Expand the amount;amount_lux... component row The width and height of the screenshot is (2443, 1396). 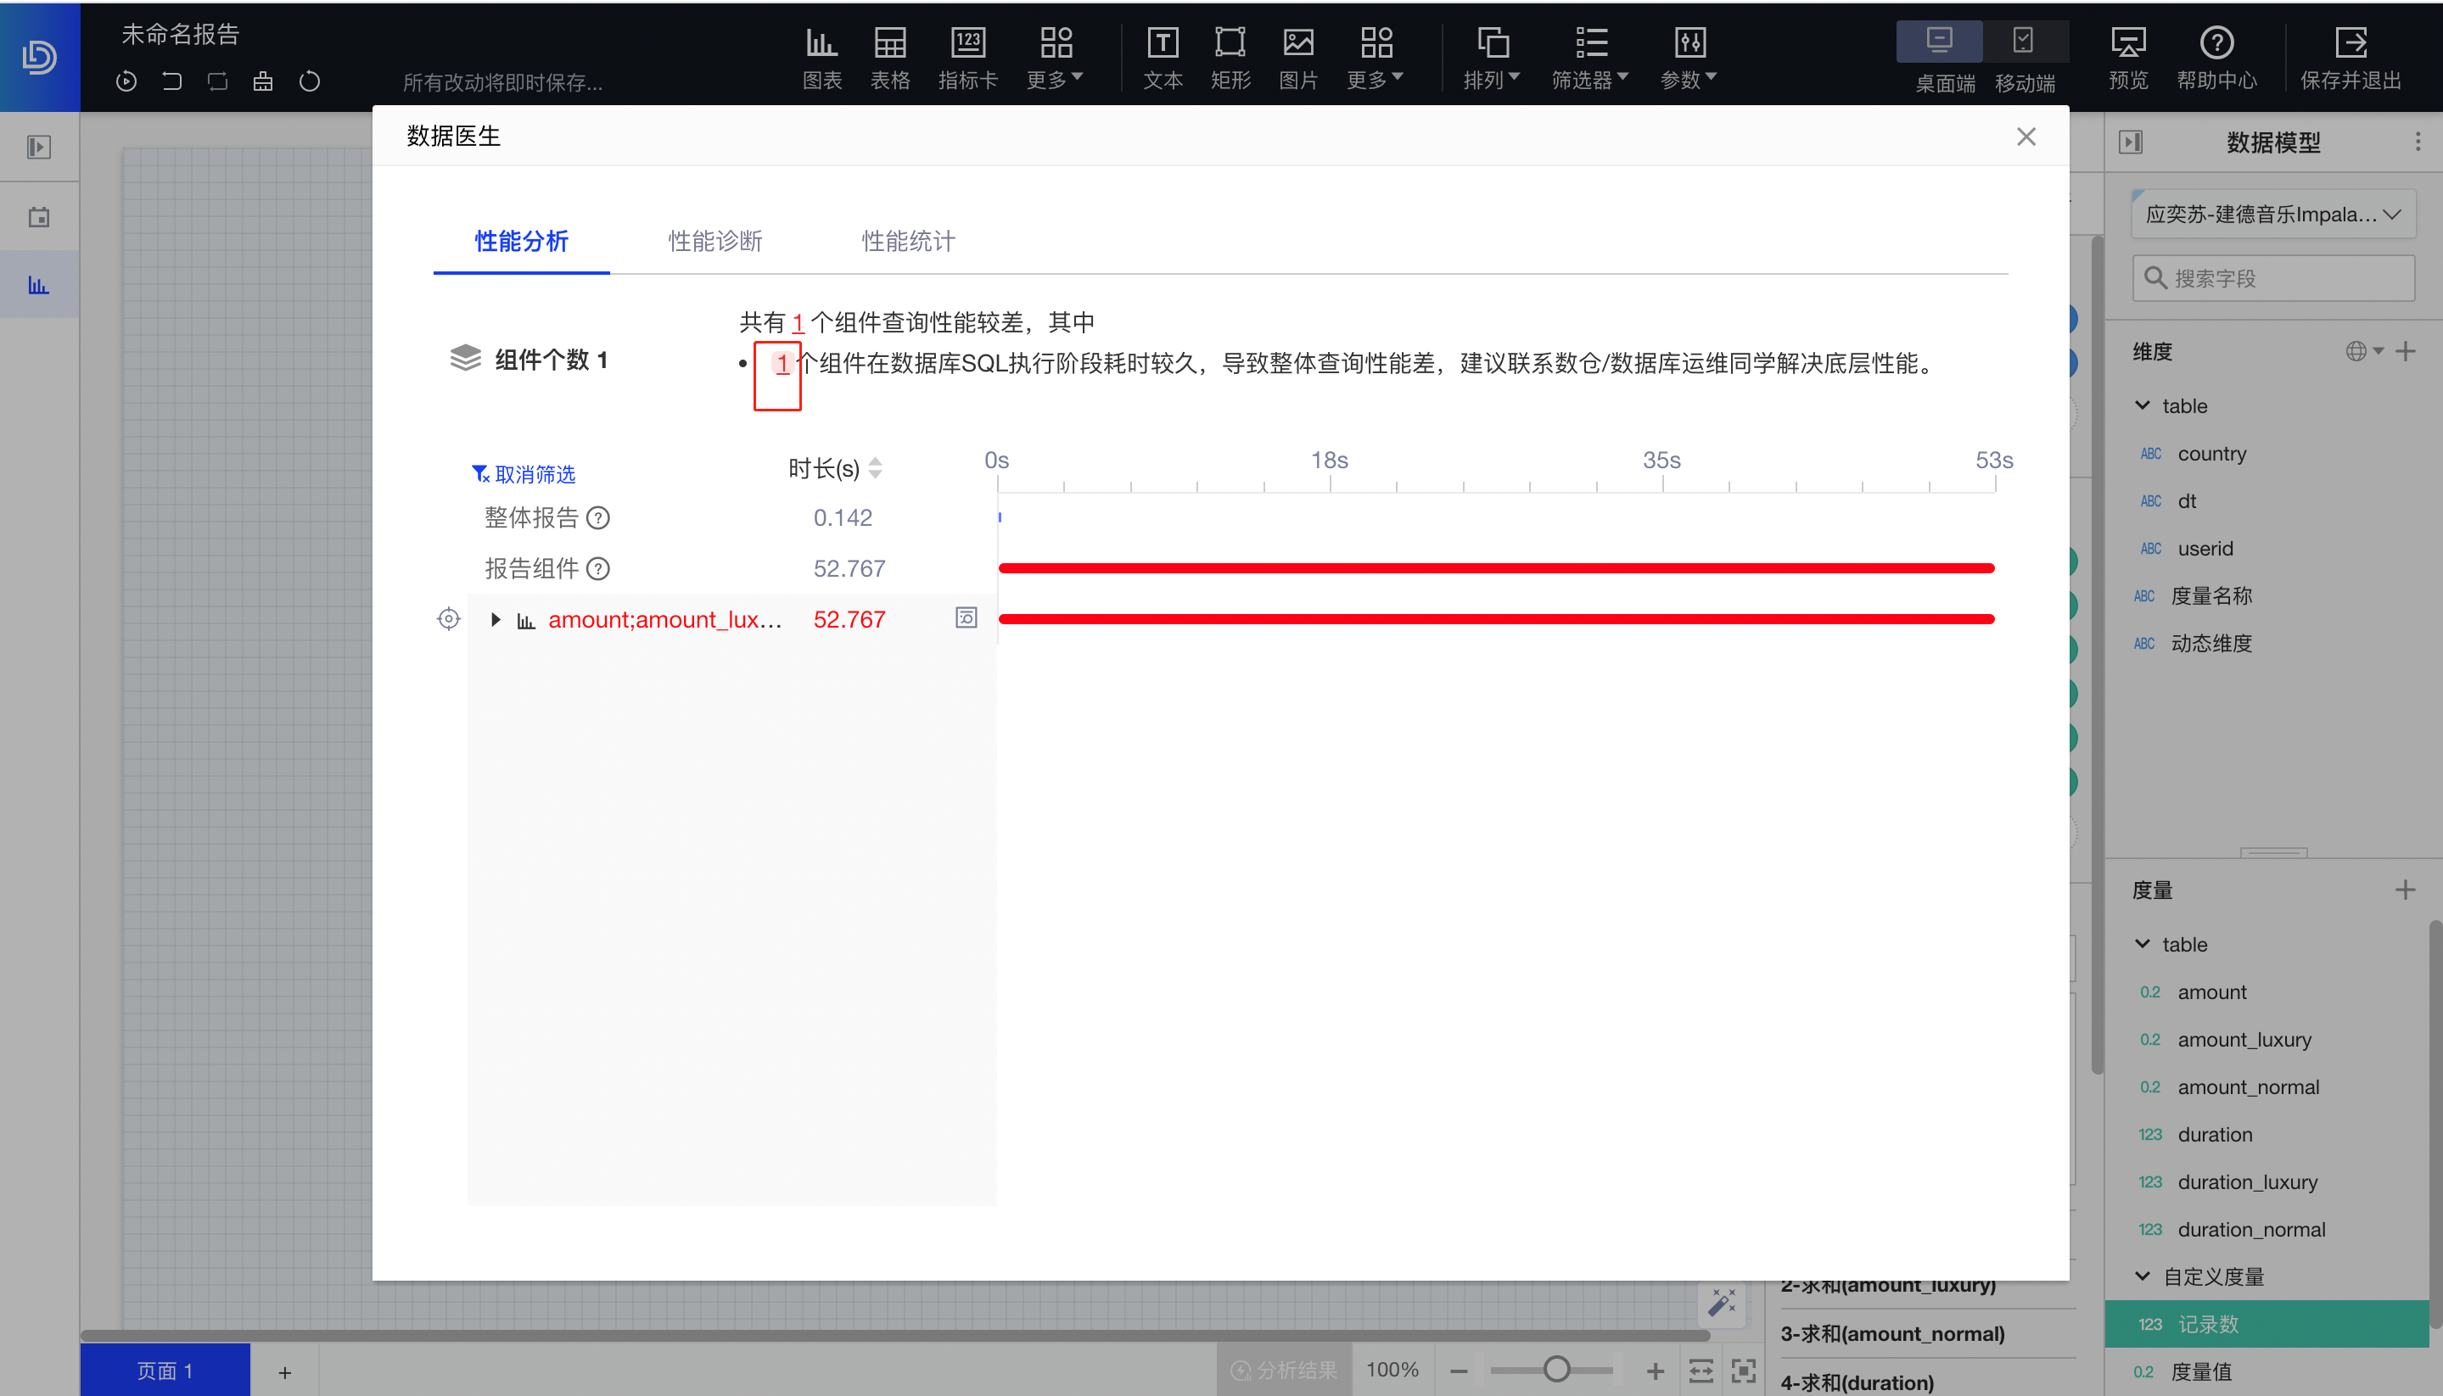[x=493, y=617]
